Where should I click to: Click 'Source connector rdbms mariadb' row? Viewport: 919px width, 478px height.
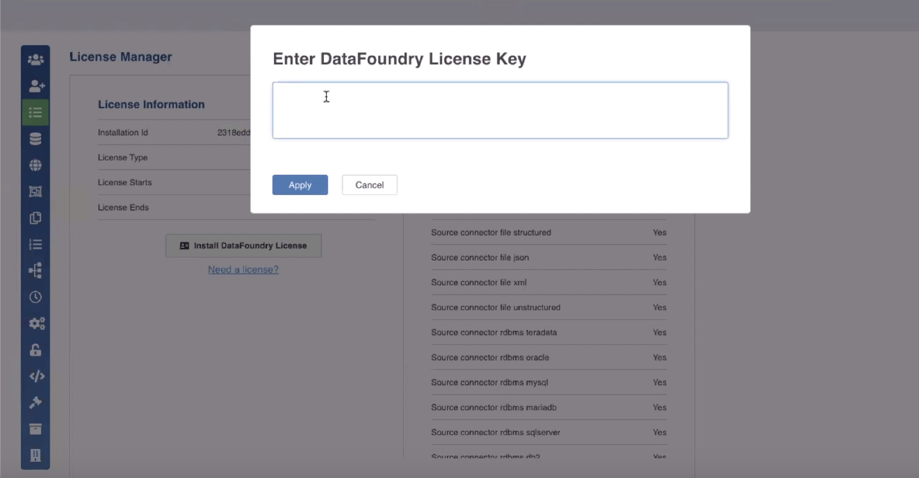pos(549,407)
